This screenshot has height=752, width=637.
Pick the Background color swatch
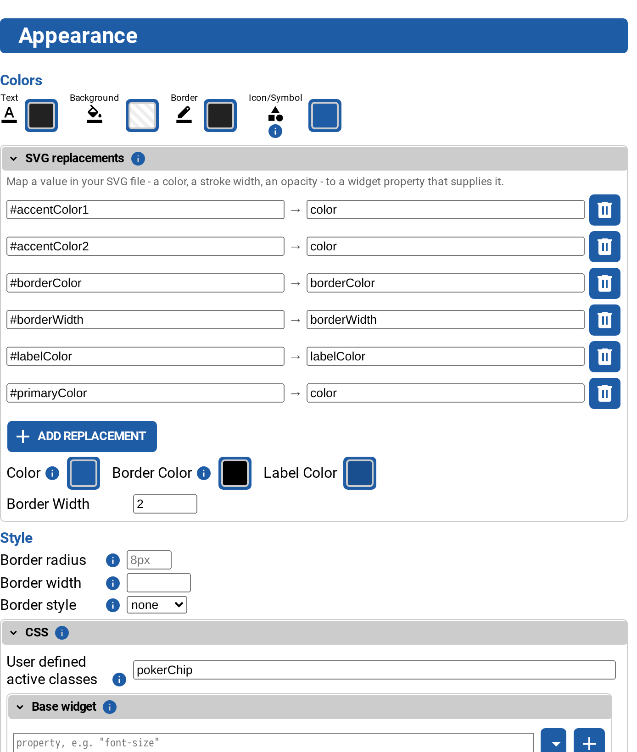tap(142, 116)
